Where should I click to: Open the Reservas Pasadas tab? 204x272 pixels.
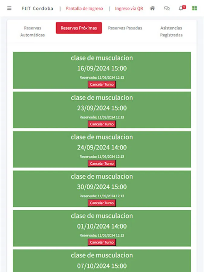[x=125, y=28]
